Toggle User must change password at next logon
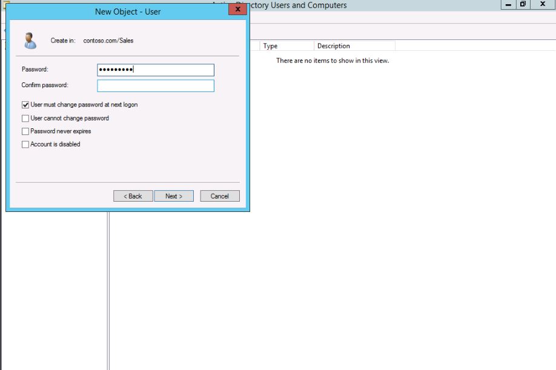This screenshot has width=556, height=370. 25,105
